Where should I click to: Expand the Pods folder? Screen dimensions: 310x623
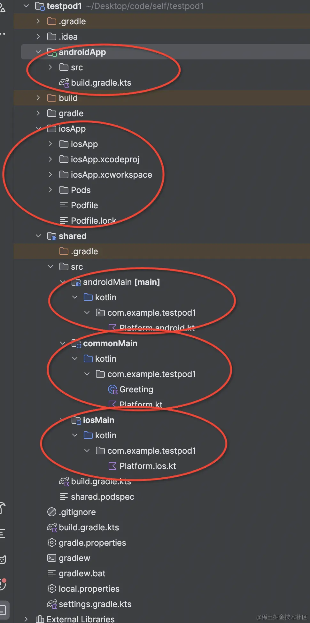click(50, 190)
